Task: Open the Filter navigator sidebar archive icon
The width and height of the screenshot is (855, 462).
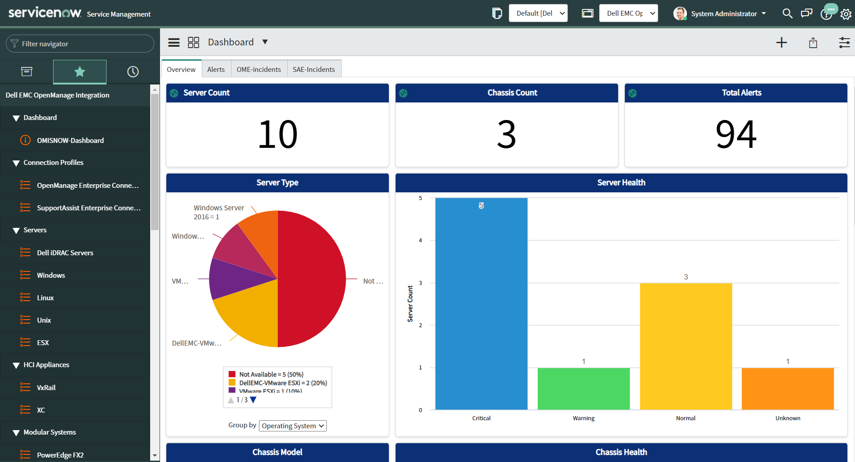Action: pyautogui.click(x=27, y=71)
